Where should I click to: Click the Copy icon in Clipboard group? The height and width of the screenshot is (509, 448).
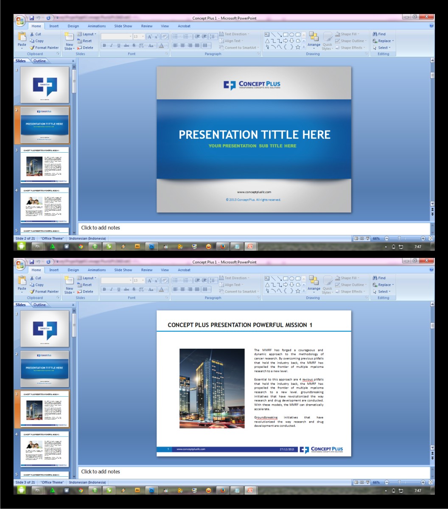pos(38,41)
